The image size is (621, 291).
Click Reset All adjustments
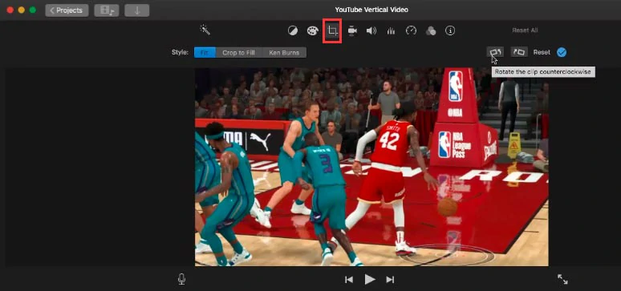(x=525, y=30)
